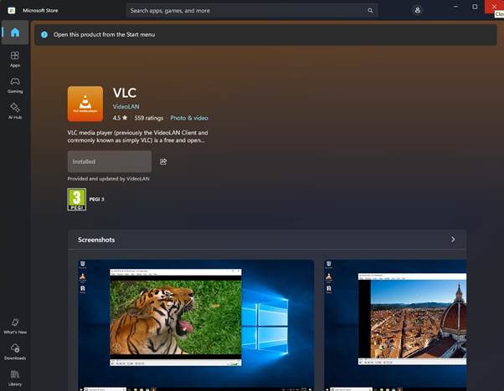Open What's New page

[15, 326]
